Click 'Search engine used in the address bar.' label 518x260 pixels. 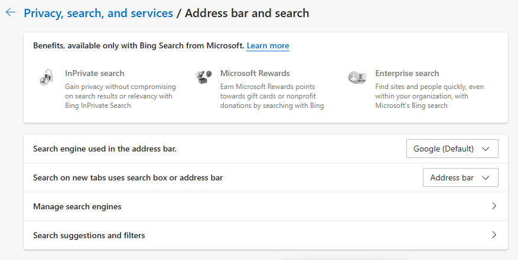105,149
